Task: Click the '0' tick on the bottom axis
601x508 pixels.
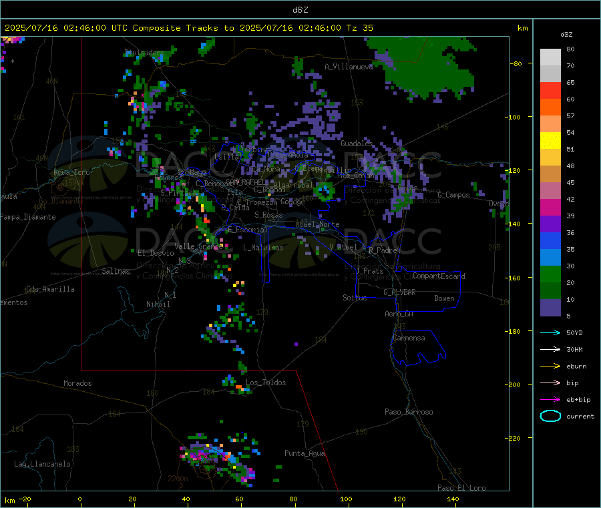Action: click(79, 499)
